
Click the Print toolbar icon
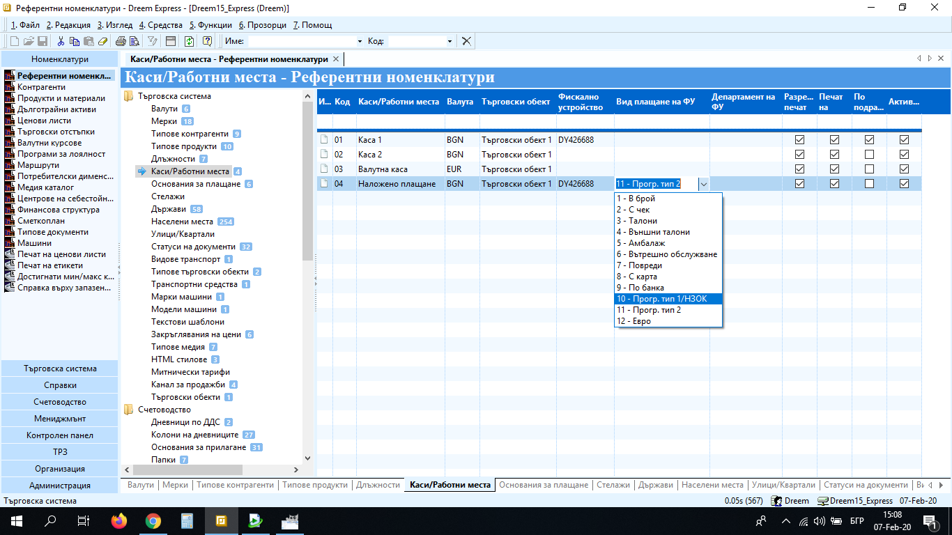121,41
